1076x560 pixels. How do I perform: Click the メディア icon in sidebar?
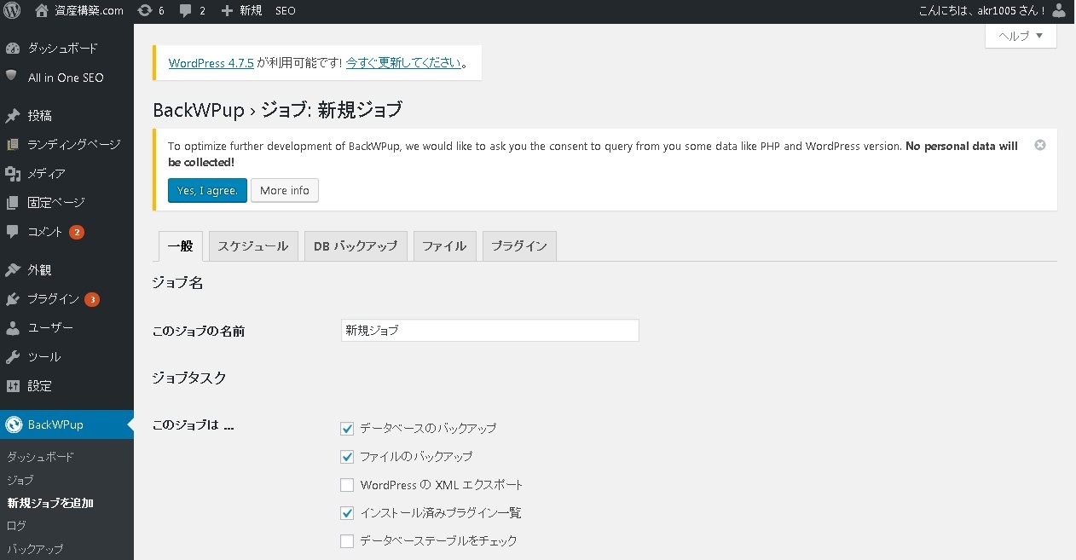(12, 174)
